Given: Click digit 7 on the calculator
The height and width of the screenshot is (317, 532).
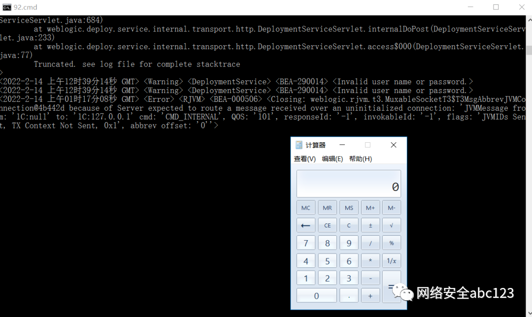Looking at the screenshot, I should (x=306, y=243).
